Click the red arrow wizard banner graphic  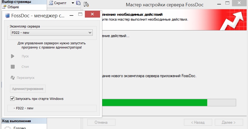[x=232, y=20]
